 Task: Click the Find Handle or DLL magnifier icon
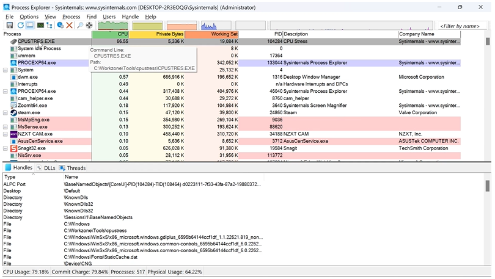coord(79,26)
